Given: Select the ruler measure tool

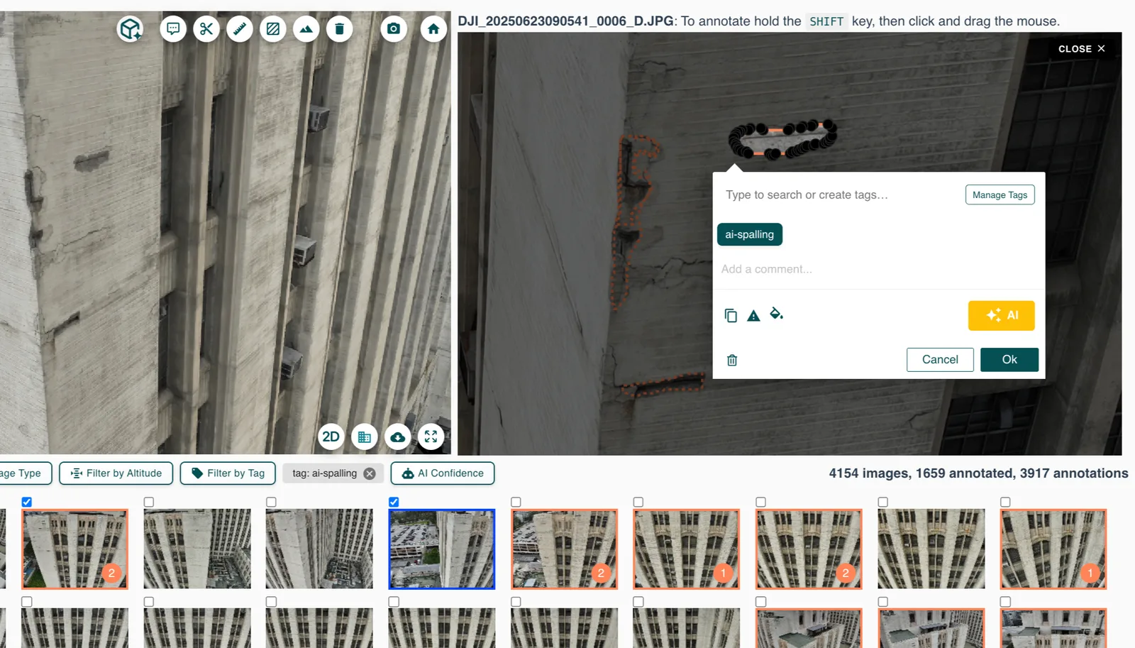Looking at the screenshot, I should tap(240, 29).
